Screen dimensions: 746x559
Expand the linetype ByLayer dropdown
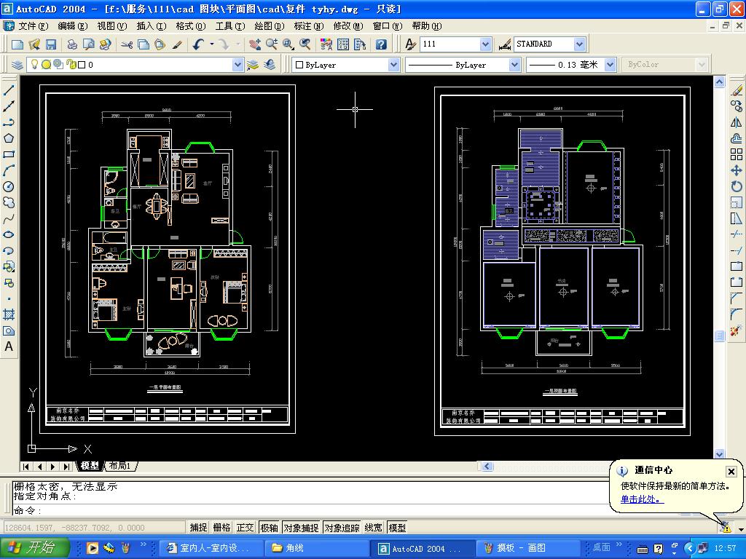pos(514,65)
